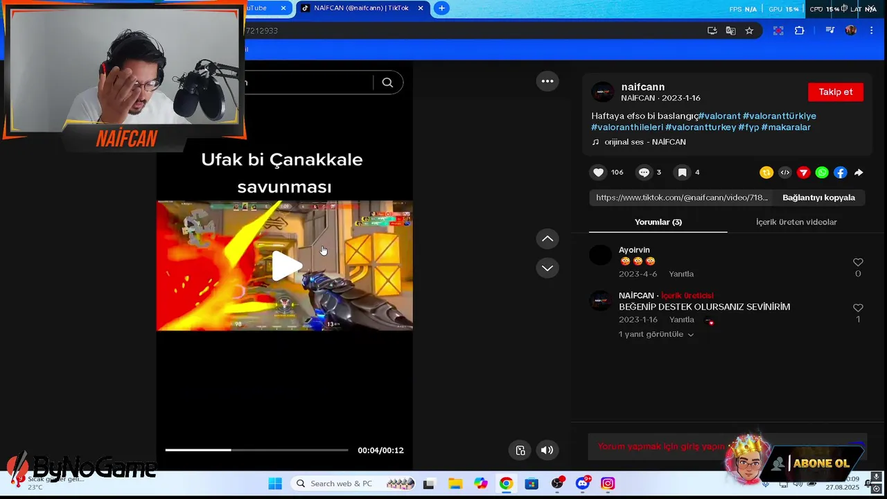The width and height of the screenshot is (887, 499).
Task: Click the red Takip et button
Action: point(836,92)
